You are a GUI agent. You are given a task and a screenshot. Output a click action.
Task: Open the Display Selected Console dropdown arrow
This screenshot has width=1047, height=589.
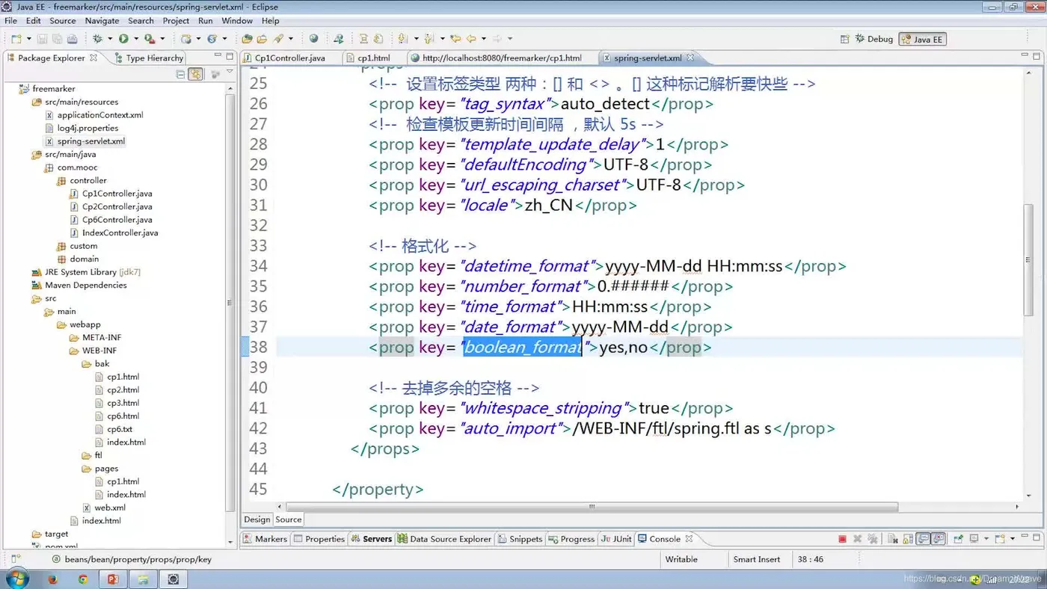click(986, 538)
